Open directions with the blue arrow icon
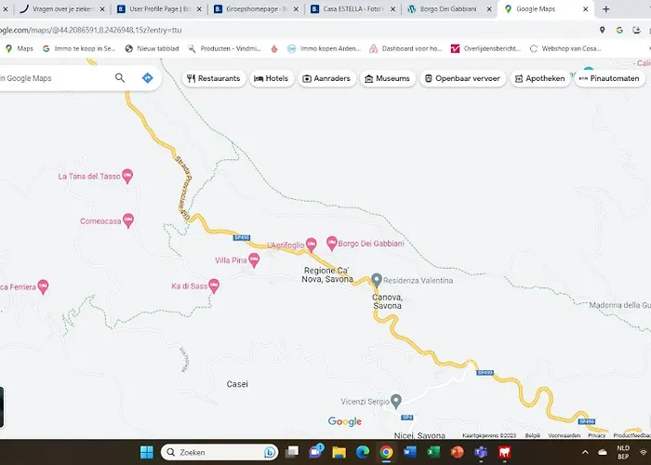The height and width of the screenshot is (465, 651). point(147,77)
